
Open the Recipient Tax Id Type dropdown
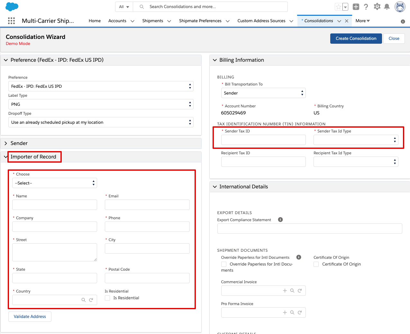(356, 162)
